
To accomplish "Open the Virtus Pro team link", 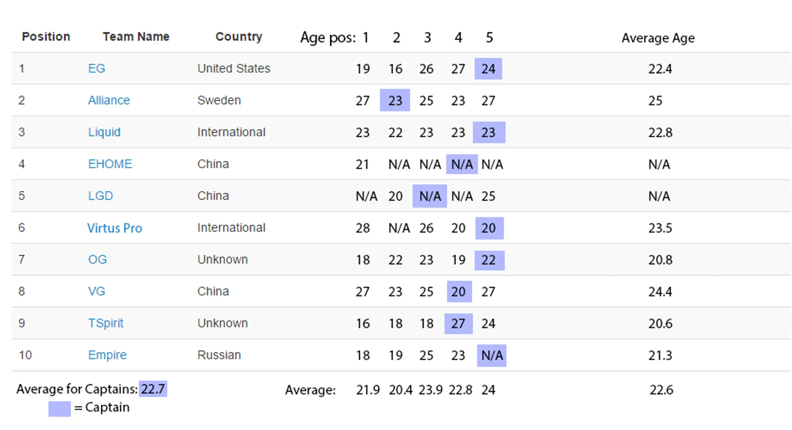I will [x=114, y=228].
